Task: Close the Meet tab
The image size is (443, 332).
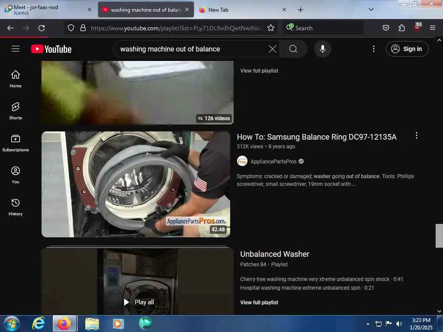Action: pyautogui.click(x=89, y=10)
